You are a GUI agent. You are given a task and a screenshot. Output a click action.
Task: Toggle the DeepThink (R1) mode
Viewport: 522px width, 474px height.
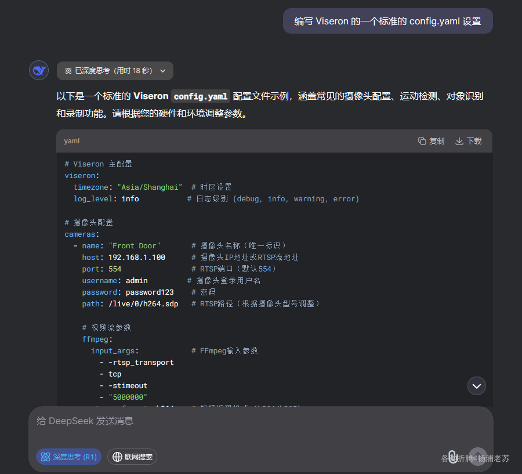(68, 457)
